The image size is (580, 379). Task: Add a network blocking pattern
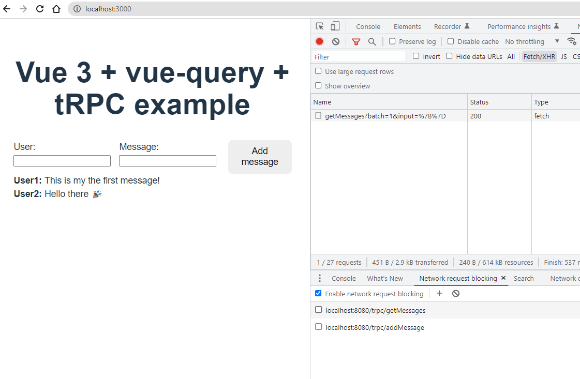(x=439, y=294)
